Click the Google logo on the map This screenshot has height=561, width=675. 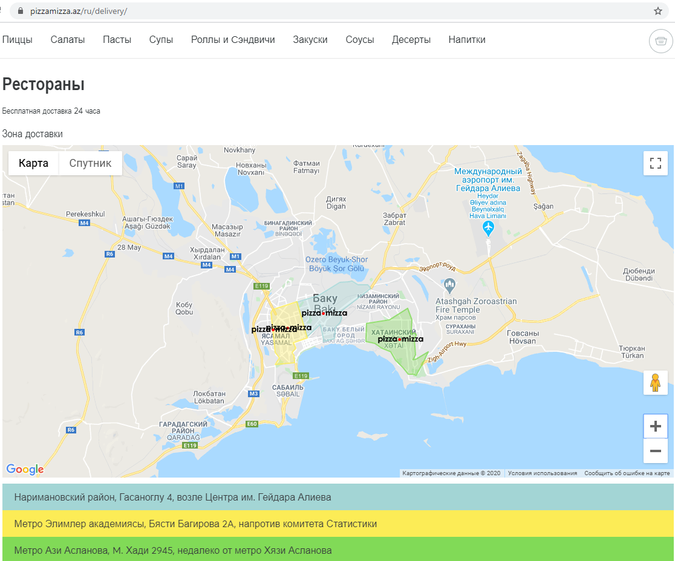(x=25, y=469)
